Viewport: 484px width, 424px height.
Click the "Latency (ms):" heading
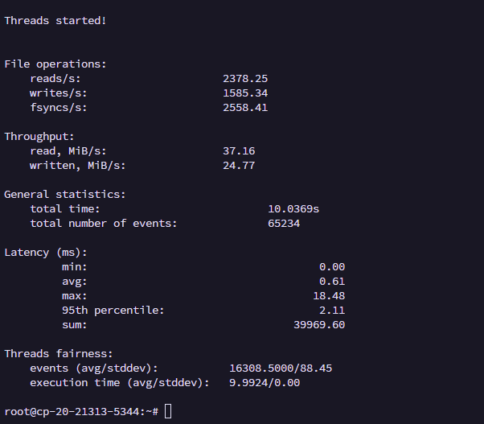click(46, 253)
